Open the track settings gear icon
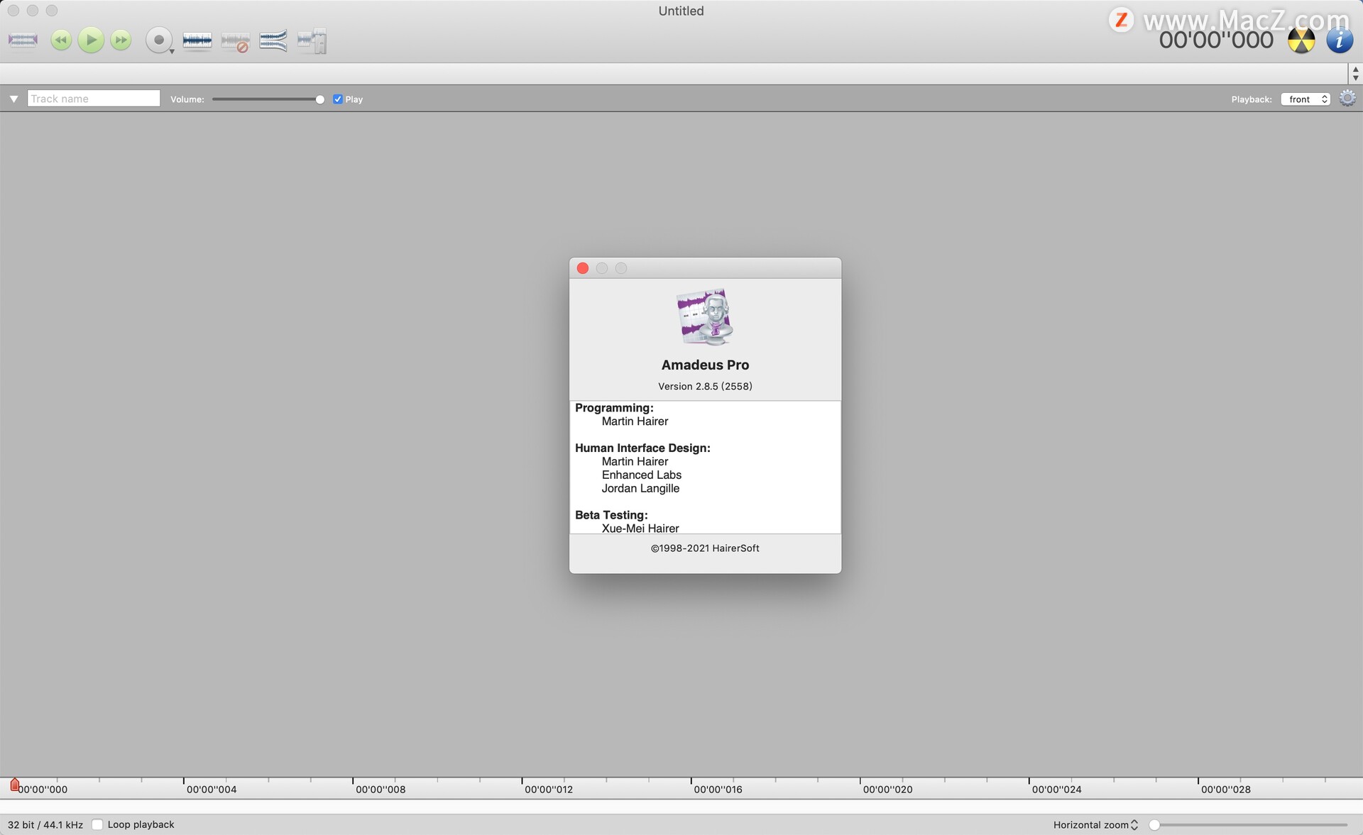The width and height of the screenshot is (1363, 835). 1347,99
